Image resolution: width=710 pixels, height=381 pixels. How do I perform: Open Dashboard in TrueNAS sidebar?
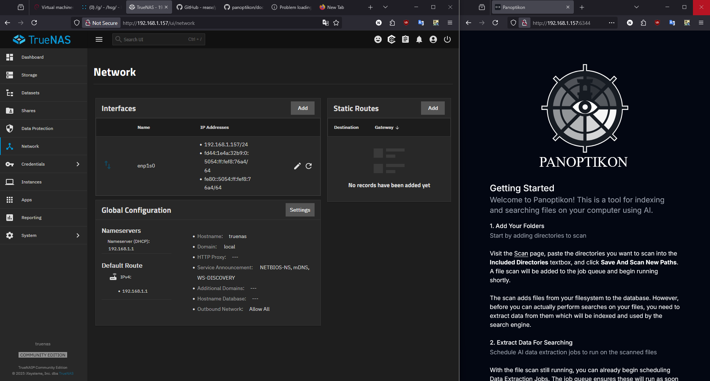(x=43, y=57)
